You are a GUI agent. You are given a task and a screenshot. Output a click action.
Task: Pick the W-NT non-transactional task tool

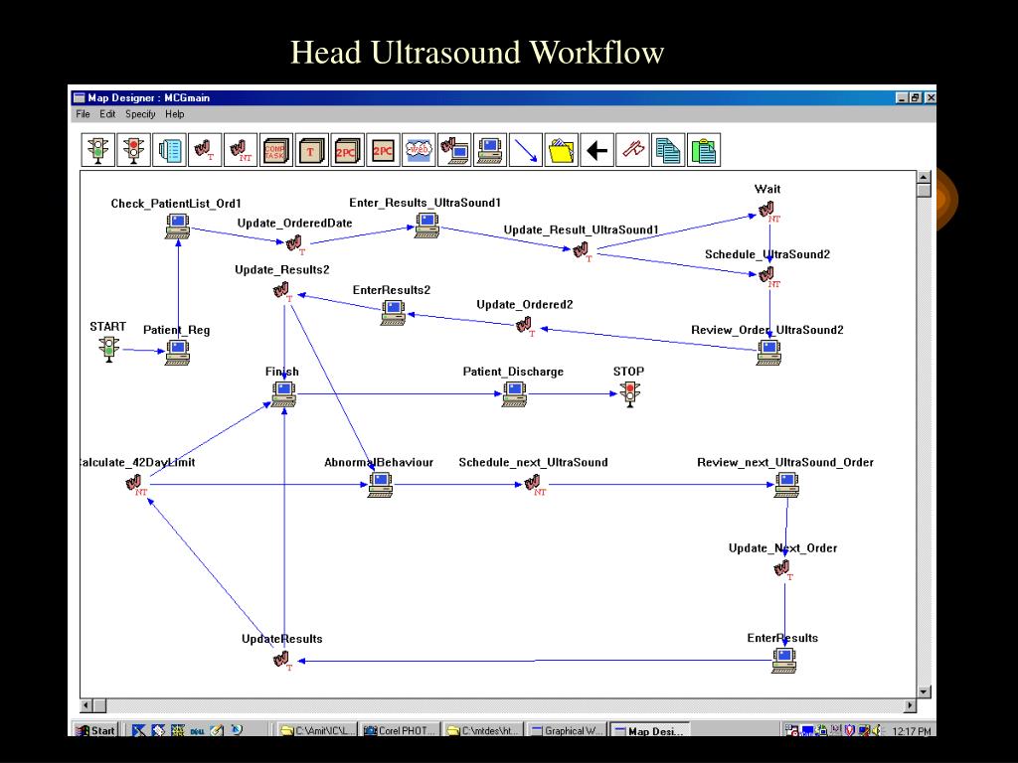tap(241, 150)
